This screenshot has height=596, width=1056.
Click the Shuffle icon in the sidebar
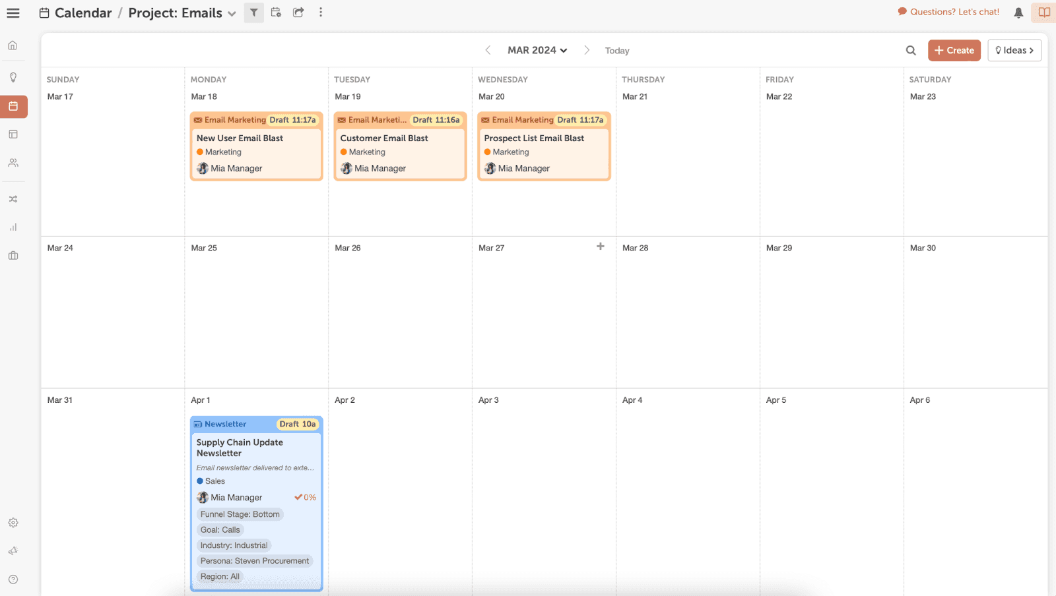pyautogui.click(x=13, y=198)
